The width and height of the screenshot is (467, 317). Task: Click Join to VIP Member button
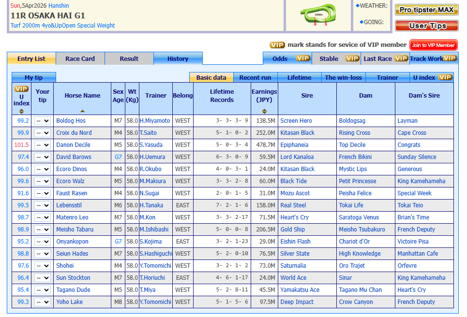tap(433, 45)
